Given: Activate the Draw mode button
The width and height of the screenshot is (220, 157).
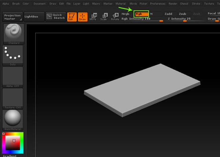Looking at the screenshot, I should point(82,16).
